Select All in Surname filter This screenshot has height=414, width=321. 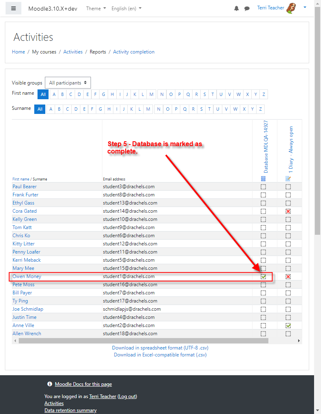pos(40,109)
